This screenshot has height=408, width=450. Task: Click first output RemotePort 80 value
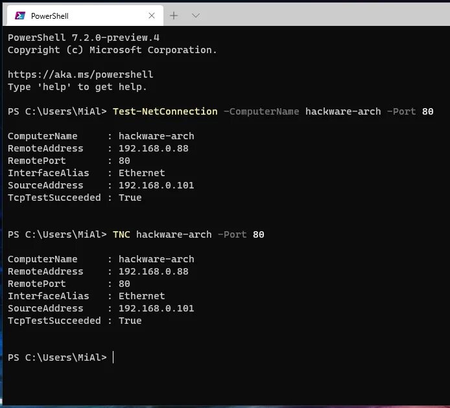(x=124, y=161)
